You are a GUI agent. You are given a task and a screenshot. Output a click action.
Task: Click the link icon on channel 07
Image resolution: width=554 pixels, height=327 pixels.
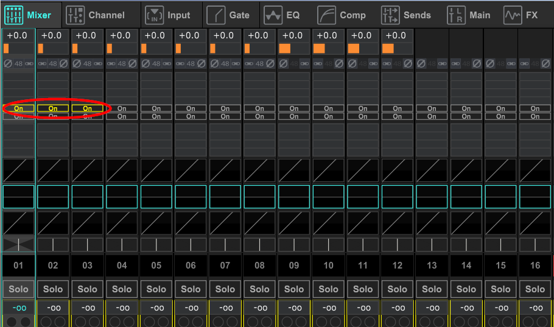click(x=236, y=63)
